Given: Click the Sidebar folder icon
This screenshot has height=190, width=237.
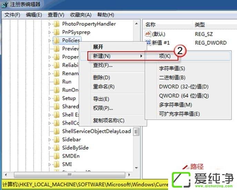Looking at the screenshot, I should click(x=57, y=139).
